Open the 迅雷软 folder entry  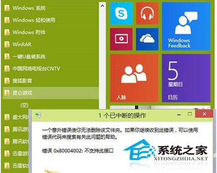tap(16, 166)
